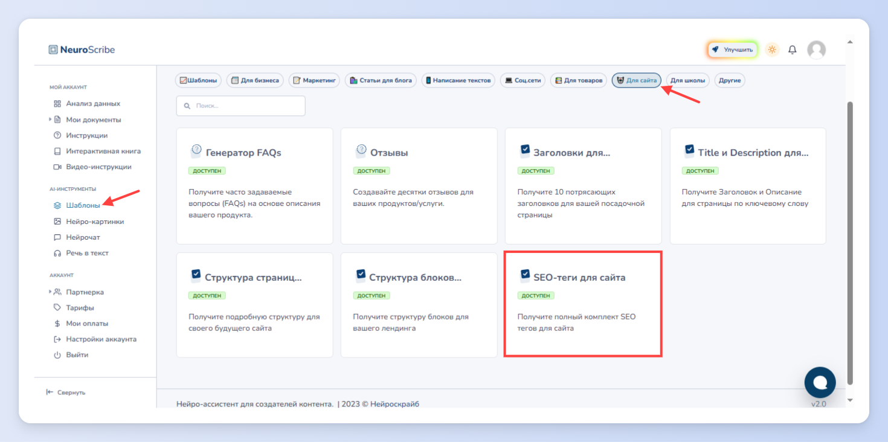Screen dimensions: 888x442
Task: Click the scrollbar up arrow
Action: point(850,42)
